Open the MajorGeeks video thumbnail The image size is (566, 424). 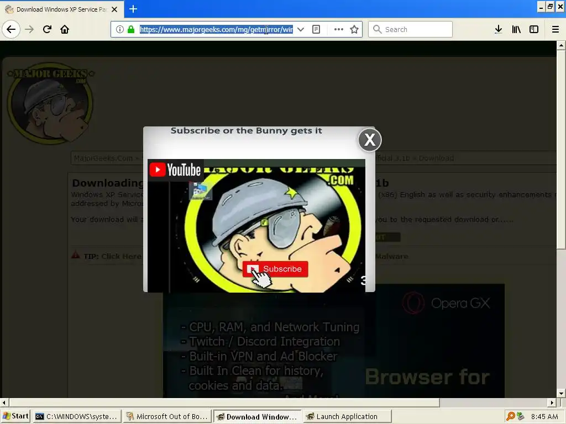(x=256, y=226)
